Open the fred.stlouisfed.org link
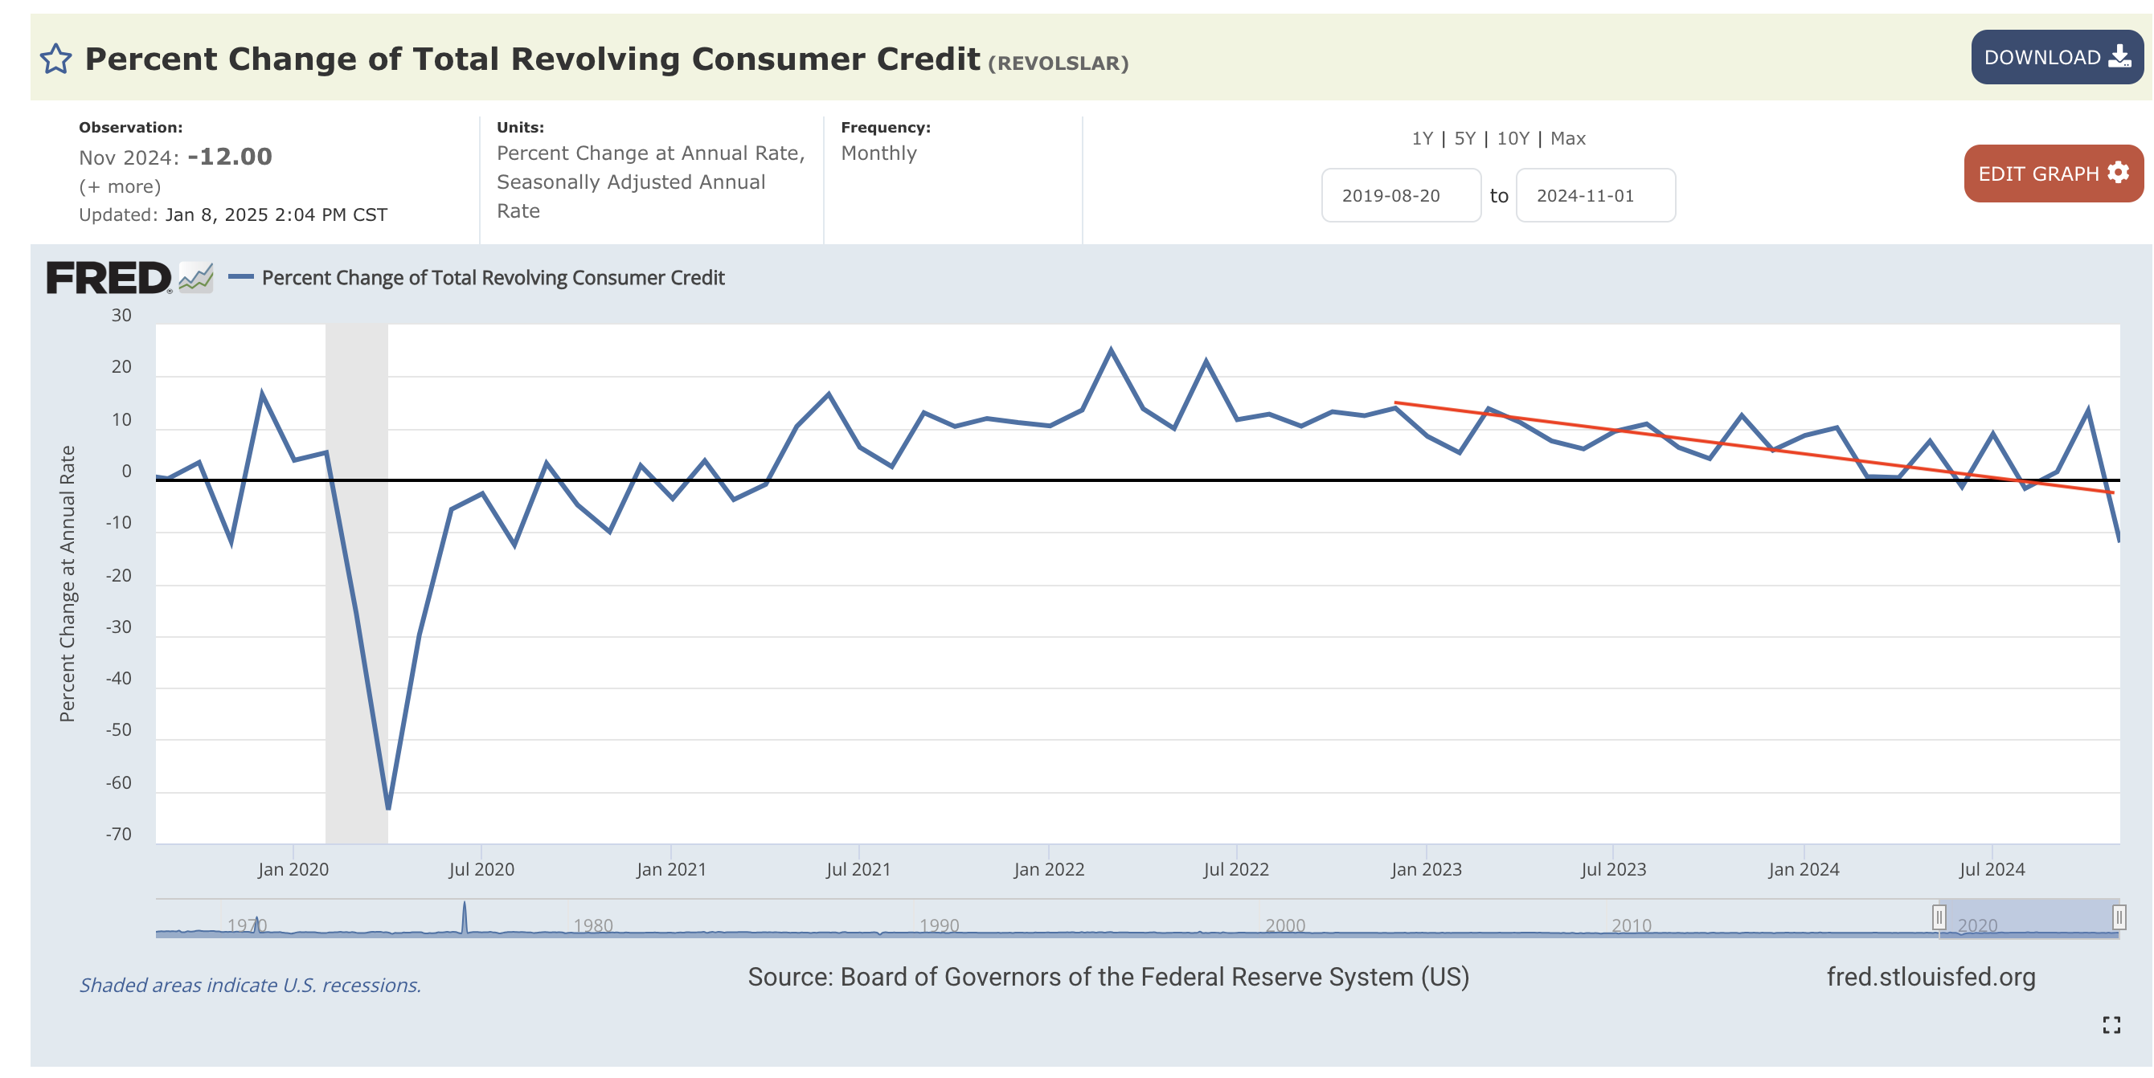2154x1078 pixels. tap(1931, 976)
